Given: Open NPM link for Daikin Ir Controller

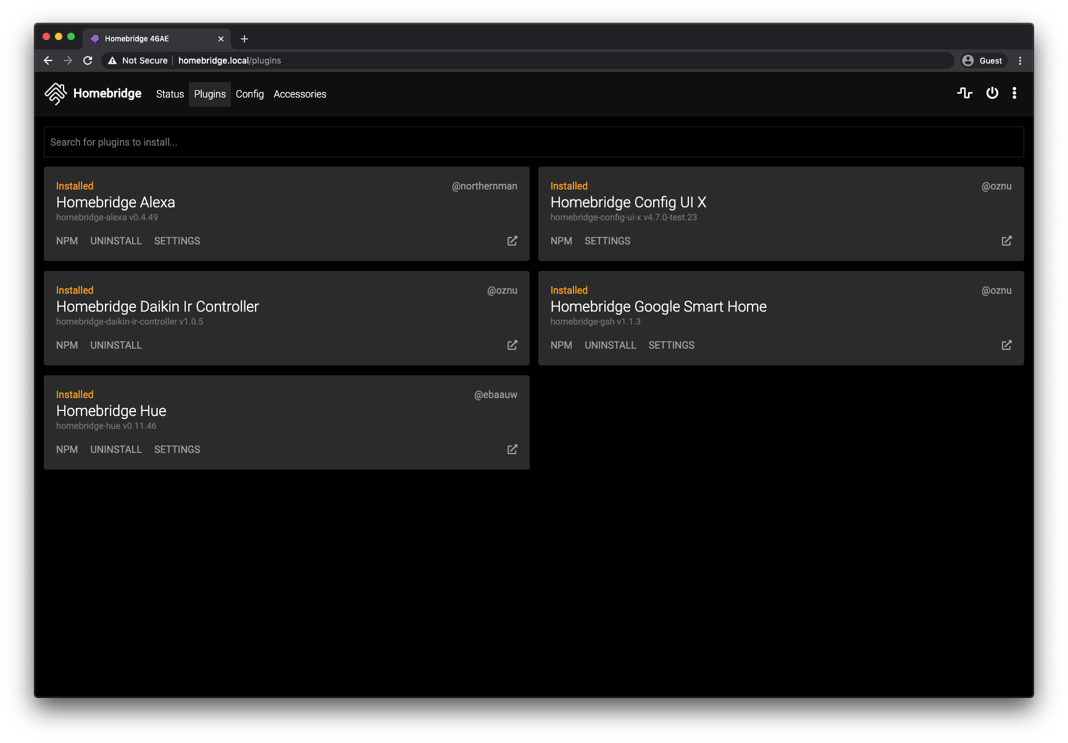Looking at the screenshot, I should click(67, 345).
